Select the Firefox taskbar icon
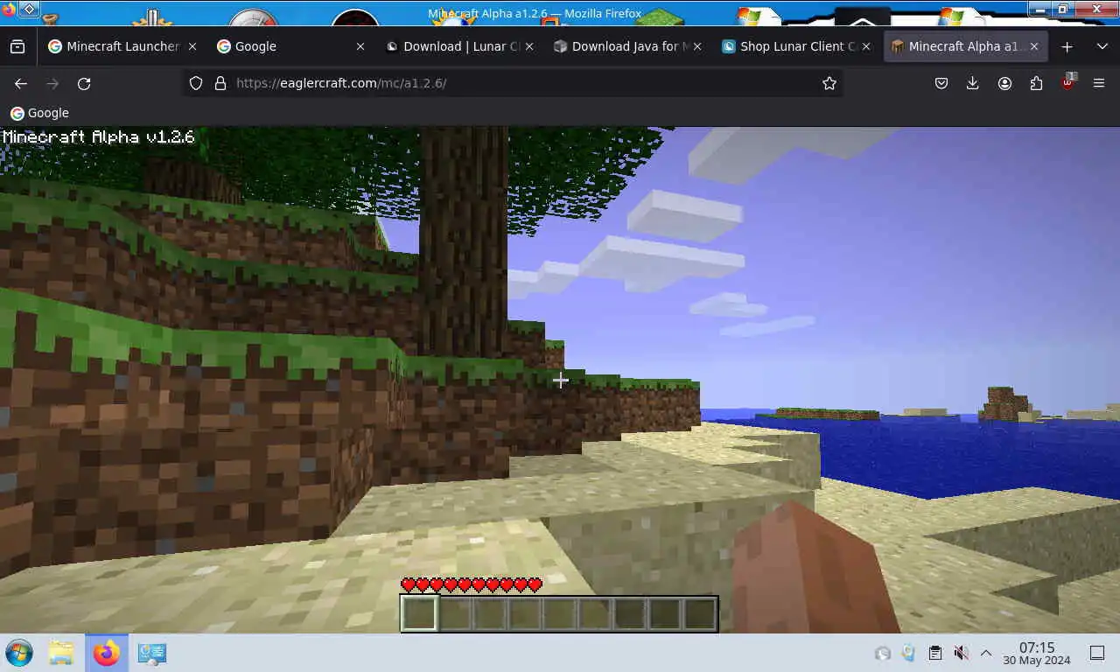The width and height of the screenshot is (1120, 672). point(107,653)
